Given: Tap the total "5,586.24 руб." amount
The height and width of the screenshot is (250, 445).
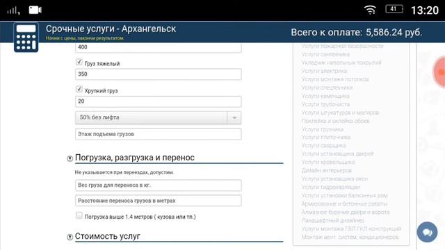Looking at the screenshot, I should (x=394, y=33).
